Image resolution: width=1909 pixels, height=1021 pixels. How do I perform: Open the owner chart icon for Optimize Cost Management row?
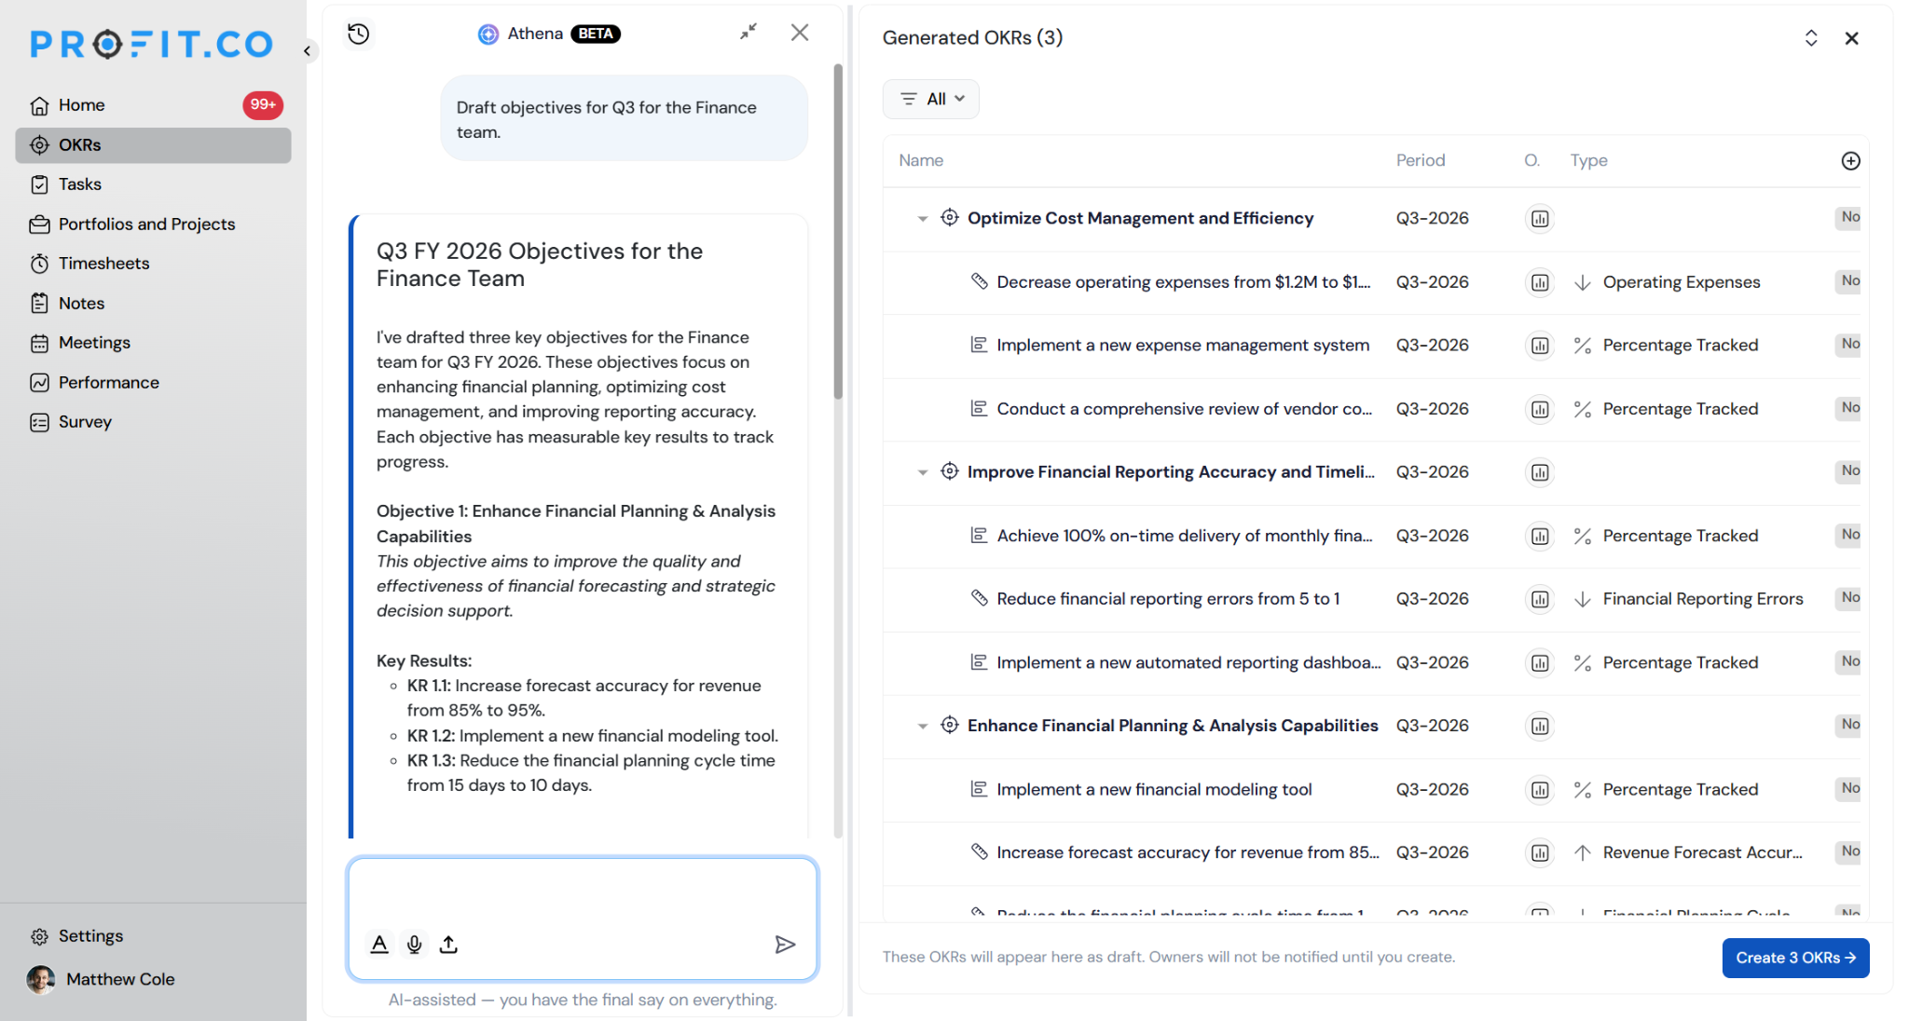[x=1540, y=219]
